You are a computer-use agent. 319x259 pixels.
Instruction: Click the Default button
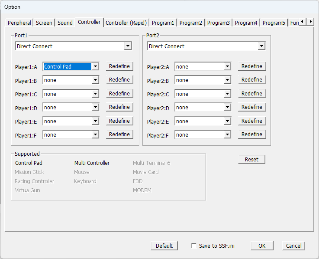(x=164, y=246)
